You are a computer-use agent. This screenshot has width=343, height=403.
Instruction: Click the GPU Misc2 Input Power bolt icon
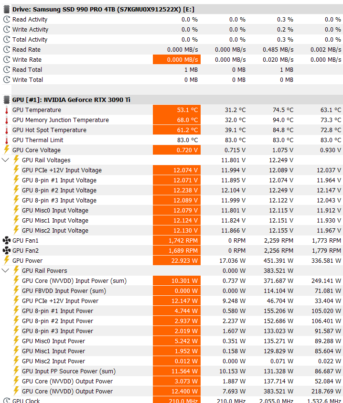(16, 361)
